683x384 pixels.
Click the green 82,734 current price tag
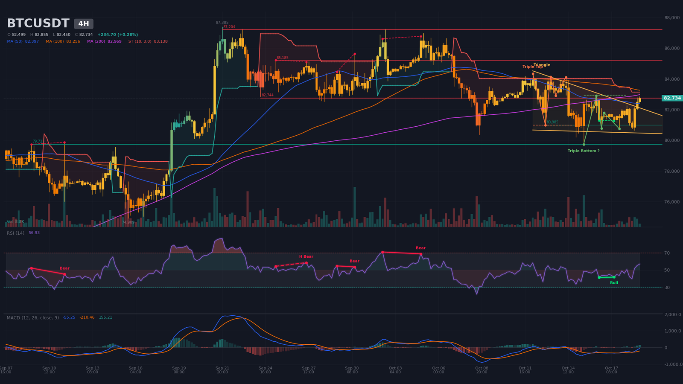(672, 98)
